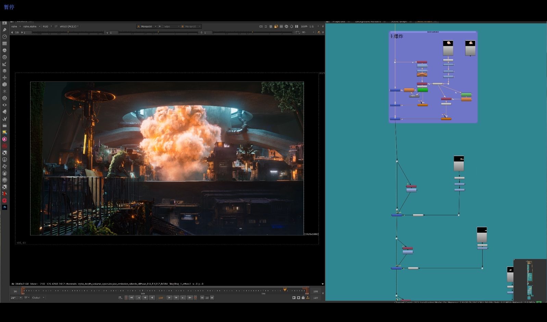This screenshot has height=322, width=547.
Task: Open the ToolSets wrench icon
Action: (4, 119)
